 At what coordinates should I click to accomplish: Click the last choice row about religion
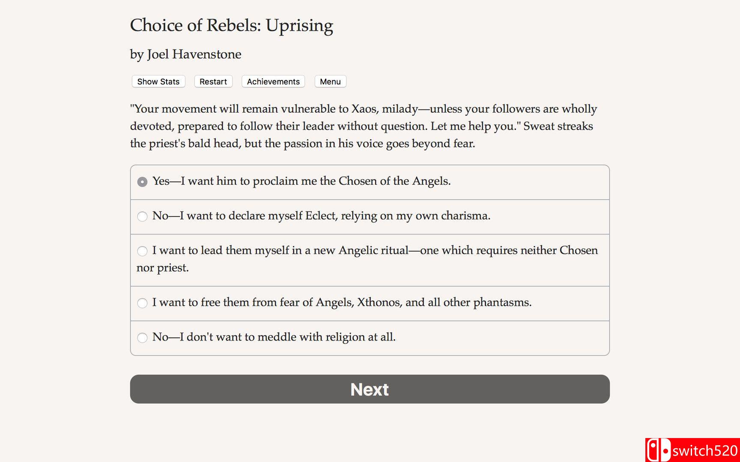pyautogui.click(x=274, y=337)
